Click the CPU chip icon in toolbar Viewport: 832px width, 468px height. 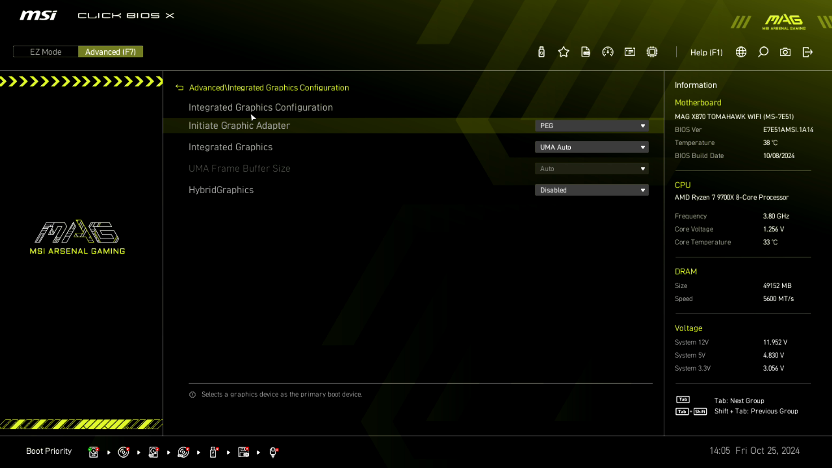pos(652,52)
